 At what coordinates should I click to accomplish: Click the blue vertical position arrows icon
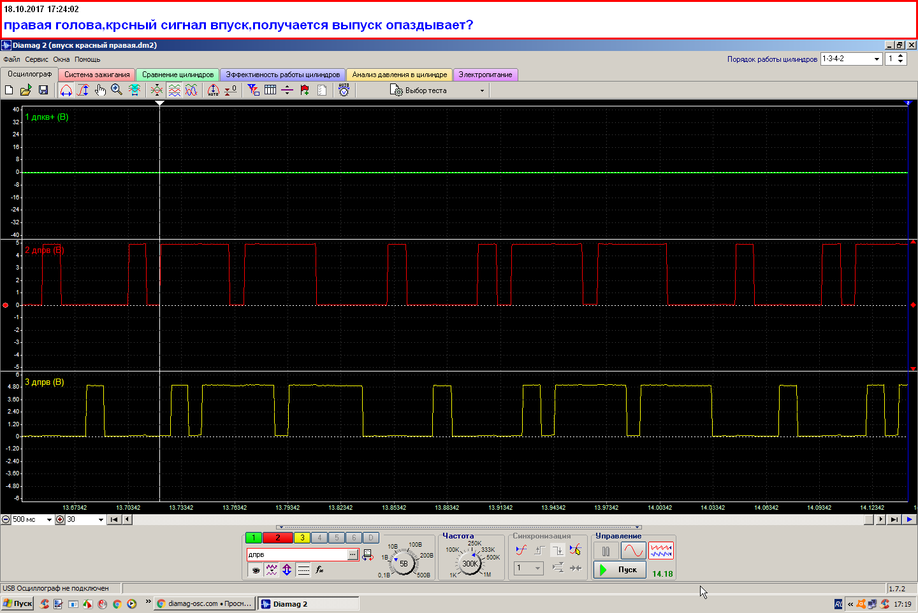pos(287,570)
